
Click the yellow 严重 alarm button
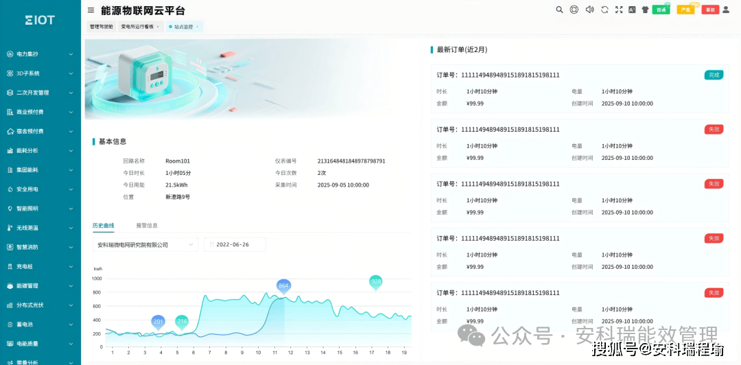click(685, 10)
